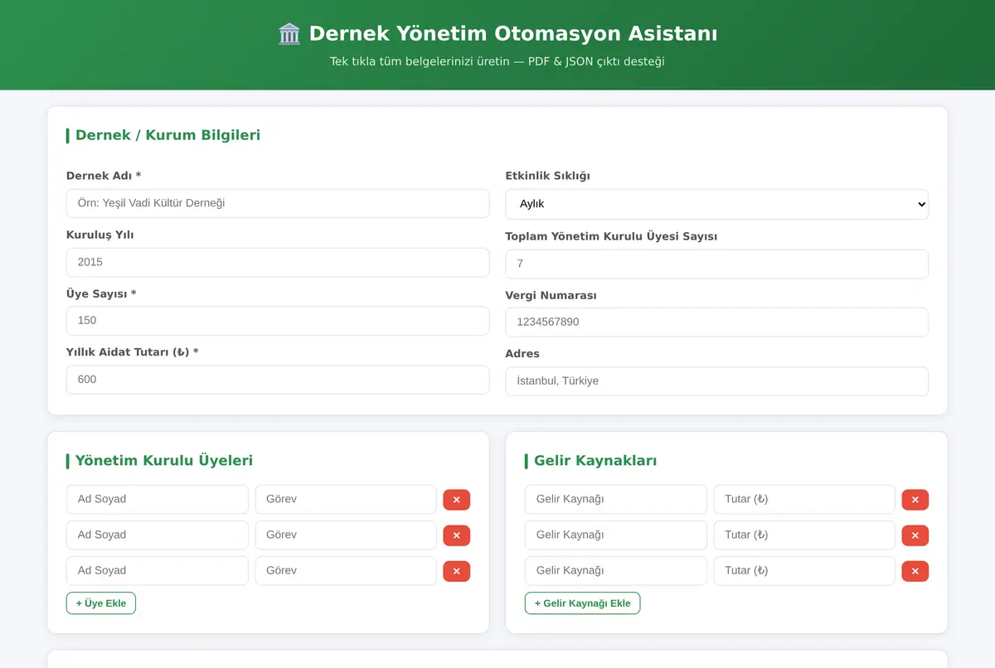Click Toplam Yönetim Kurulu Üyesi Sayısı field
Image resolution: width=995 pixels, height=668 pixels.
716,264
